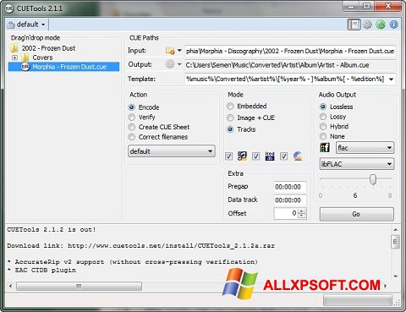This screenshot has height=312, width=406.
Task: Click the 'CUETools 2.1.2 is out!' line
Action: 52,230
